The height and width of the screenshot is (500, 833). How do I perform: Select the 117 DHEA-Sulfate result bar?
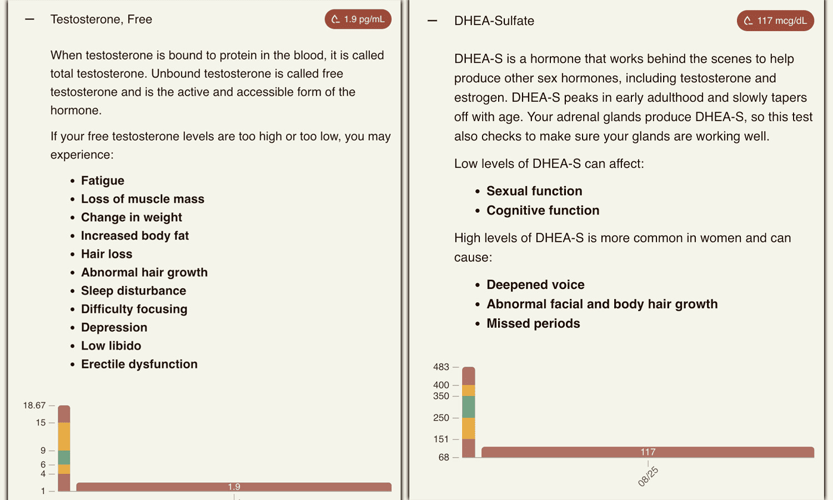[x=648, y=452]
